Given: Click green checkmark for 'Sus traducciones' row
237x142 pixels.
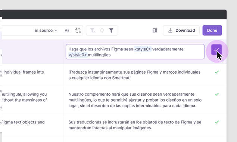Looking at the screenshot, I should point(217,122).
